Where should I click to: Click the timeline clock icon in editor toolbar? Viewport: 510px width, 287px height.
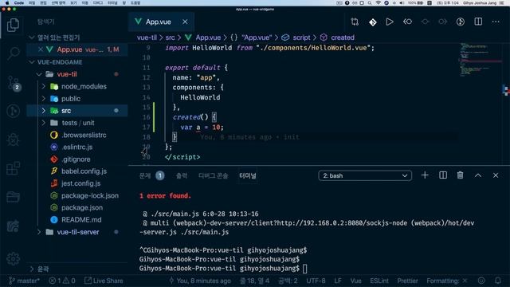click(461, 22)
